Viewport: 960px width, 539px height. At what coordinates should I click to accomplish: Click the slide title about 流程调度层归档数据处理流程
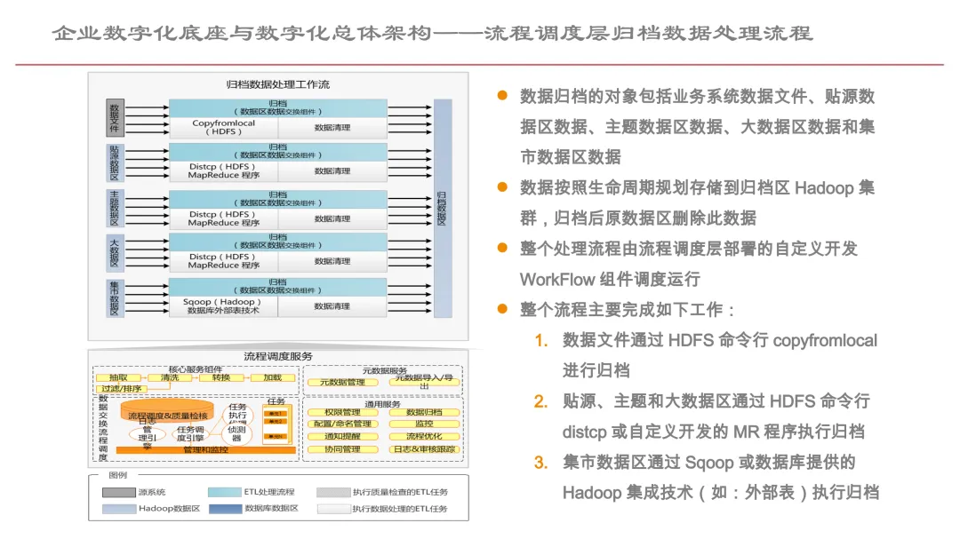click(x=432, y=33)
